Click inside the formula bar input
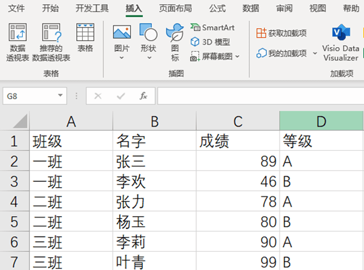Screen dimensions: 364x270 click(260, 96)
